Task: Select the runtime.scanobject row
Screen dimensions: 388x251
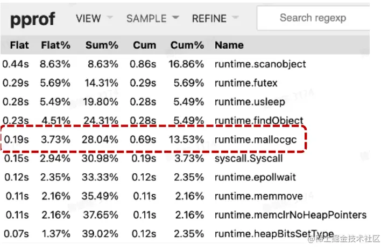Action: 260,64
